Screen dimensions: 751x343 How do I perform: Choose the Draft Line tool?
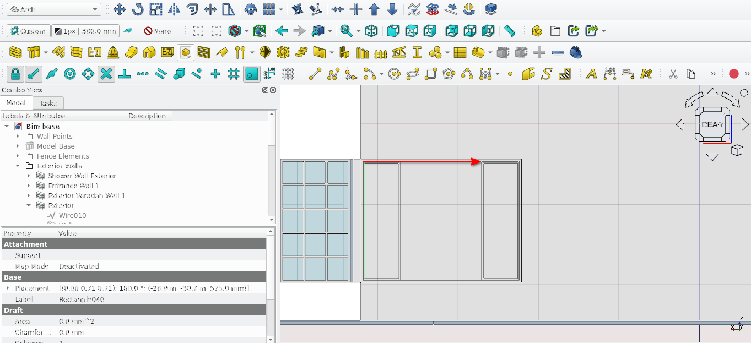[x=315, y=74]
